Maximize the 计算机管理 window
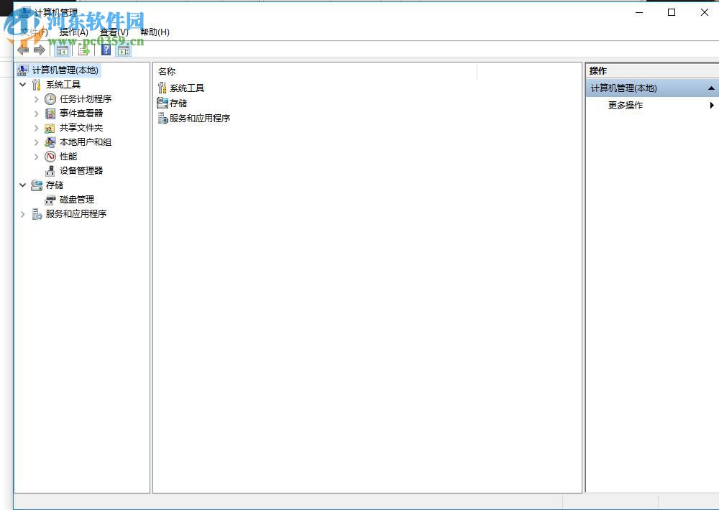Image resolution: width=719 pixels, height=510 pixels. pos(672,12)
